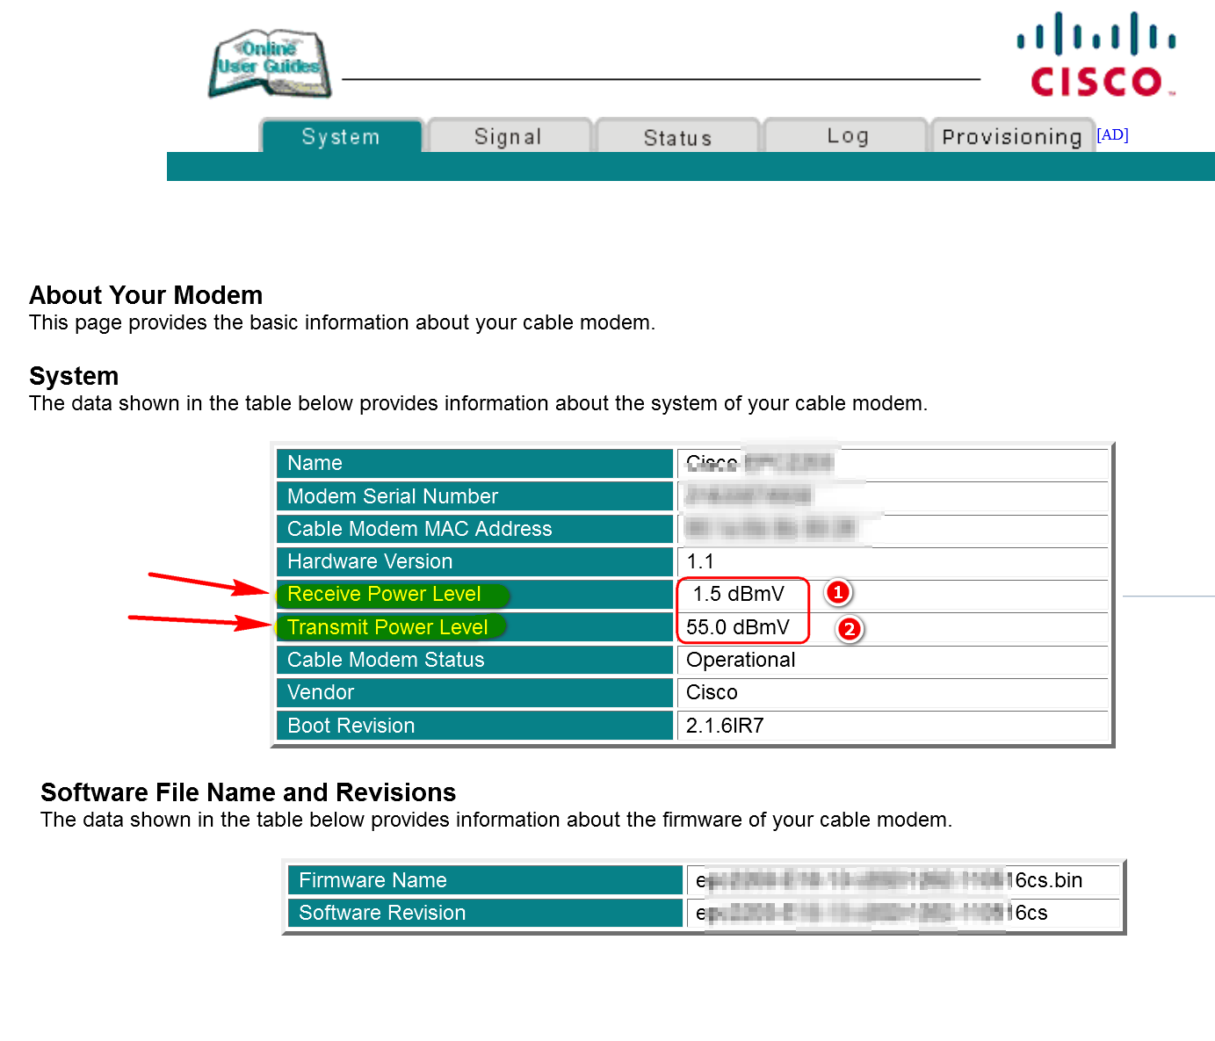Click the Hardware Version value 1.1

point(700,561)
